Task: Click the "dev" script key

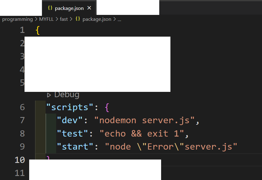Action: coord(70,120)
